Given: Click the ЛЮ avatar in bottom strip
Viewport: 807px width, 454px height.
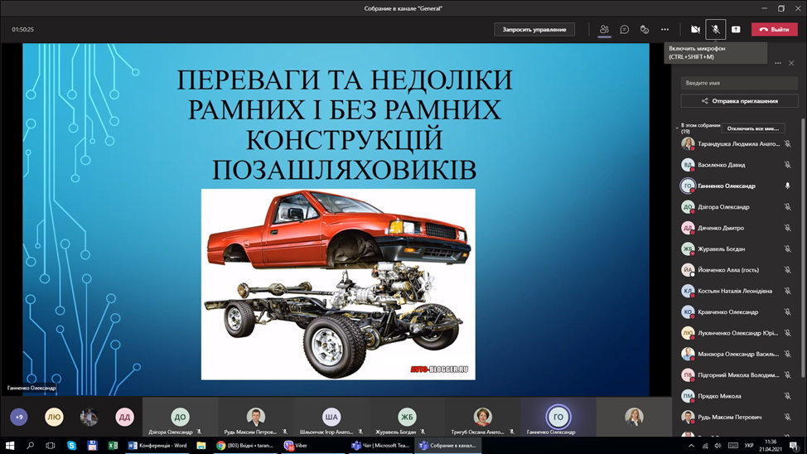Looking at the screenshot, I should pos(54,417).
